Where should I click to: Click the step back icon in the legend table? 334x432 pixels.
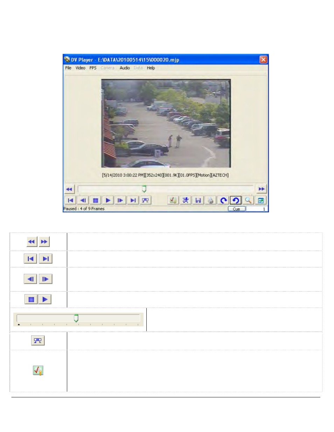tap(30, 279)
